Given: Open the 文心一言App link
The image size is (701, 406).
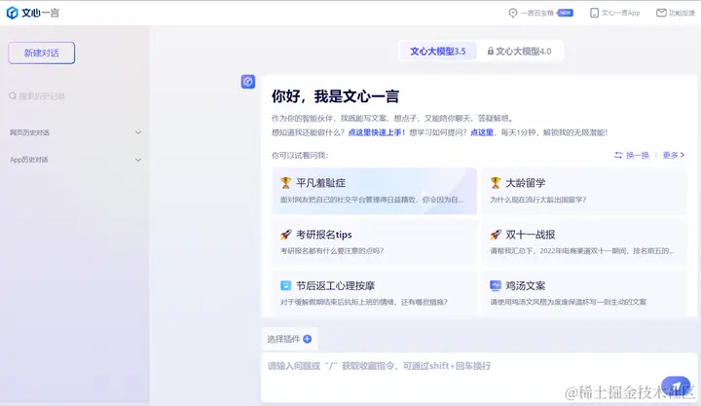Looking at the screenshot, I should (614, 13).
